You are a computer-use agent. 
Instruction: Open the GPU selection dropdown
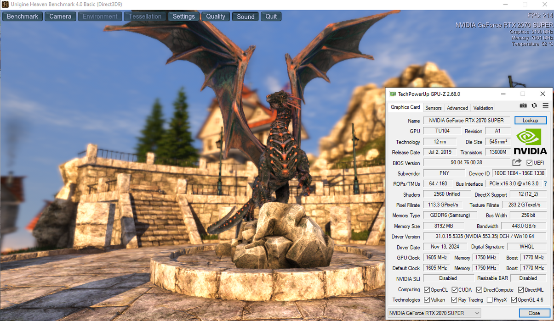(x=434, y=313)
